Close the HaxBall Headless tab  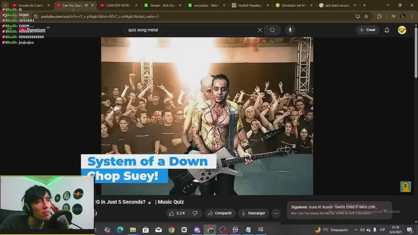pos(268,5)
